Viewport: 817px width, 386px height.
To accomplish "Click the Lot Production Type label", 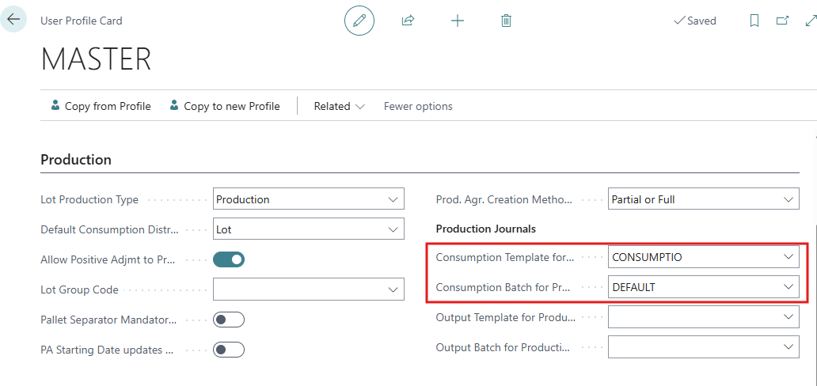I will click(89, 199).
